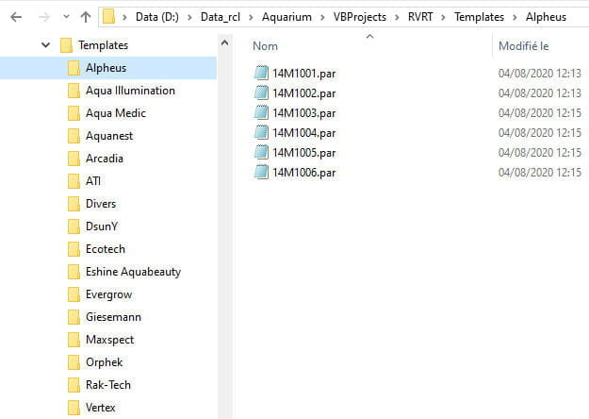Click the 14M1001.par file icon
Image resolution: width=589 pixels, height=419 pixels.
[x=261, y=73]
